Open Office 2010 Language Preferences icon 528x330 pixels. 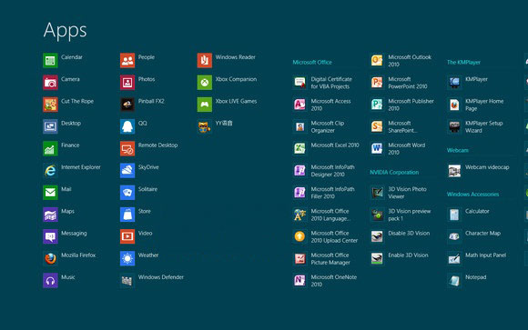point(300,215)
